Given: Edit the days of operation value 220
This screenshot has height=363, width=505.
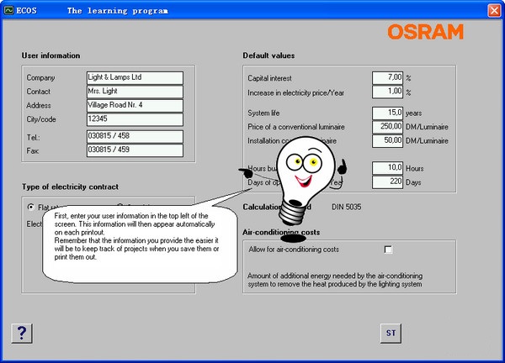Looking at the screenshot, I should point(387,182).
